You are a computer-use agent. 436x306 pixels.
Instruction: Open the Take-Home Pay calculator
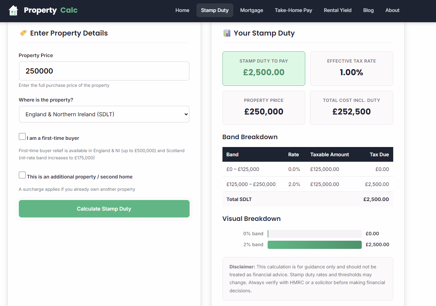coord(293,10)
